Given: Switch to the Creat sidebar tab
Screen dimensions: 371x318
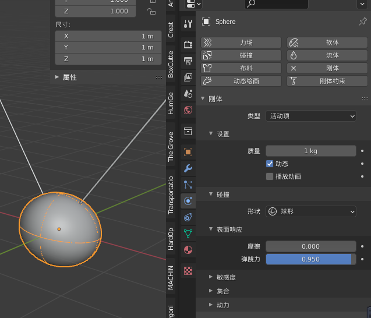Looking at the screenshot, I should click(171, 30).
